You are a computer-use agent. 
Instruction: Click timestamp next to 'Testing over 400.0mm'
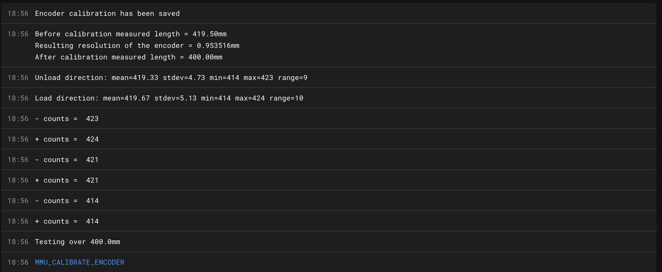tap(18, 242)
